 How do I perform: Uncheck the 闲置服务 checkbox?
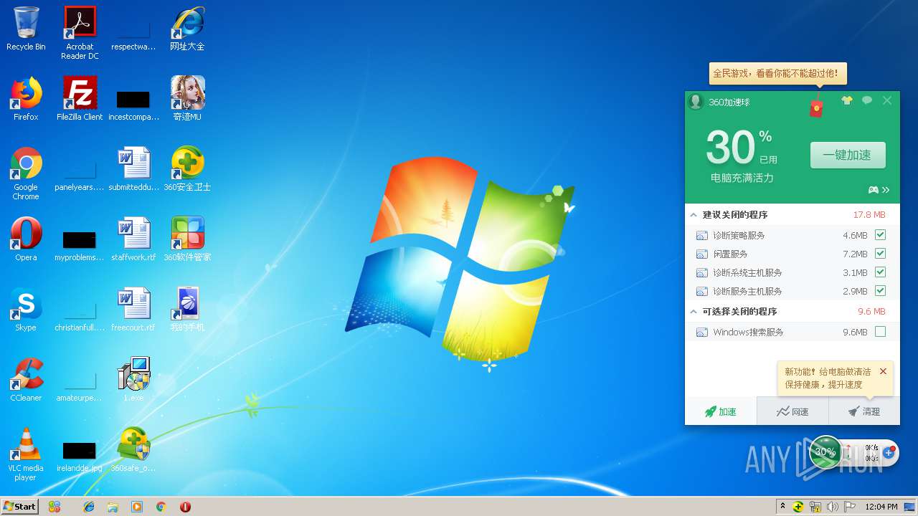[880, 254]
